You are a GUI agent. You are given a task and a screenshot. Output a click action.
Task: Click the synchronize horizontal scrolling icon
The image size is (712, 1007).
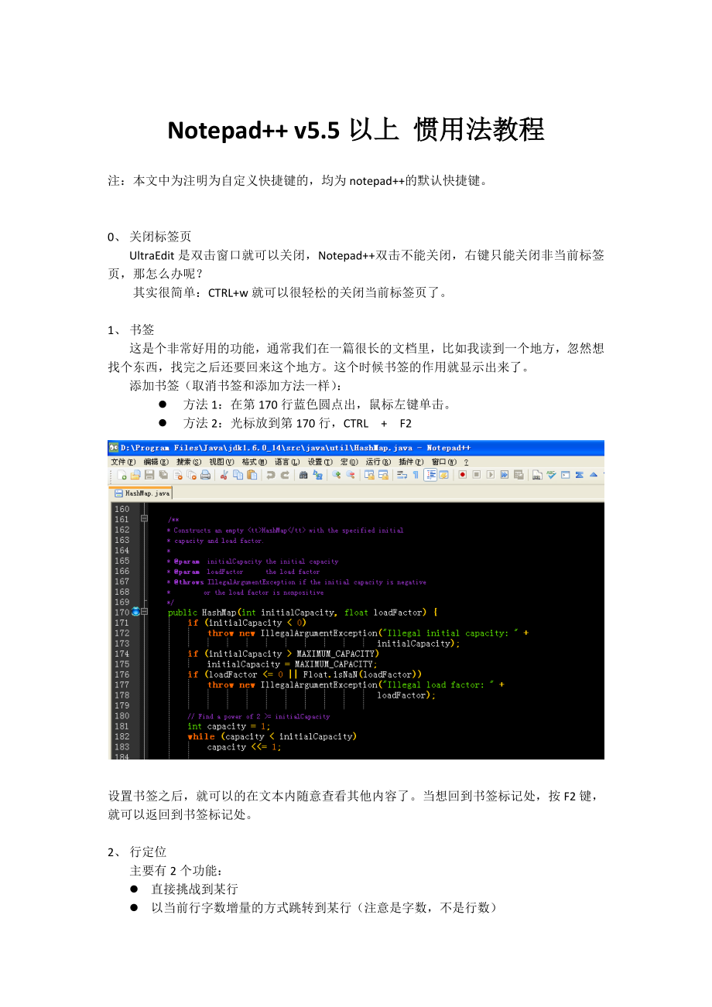click(383, 475)
